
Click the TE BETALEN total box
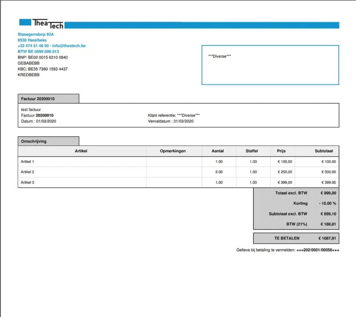click(296, 238)
